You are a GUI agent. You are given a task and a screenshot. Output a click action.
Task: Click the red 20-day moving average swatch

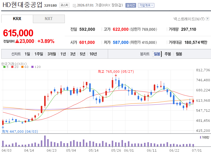coord(12,67)
